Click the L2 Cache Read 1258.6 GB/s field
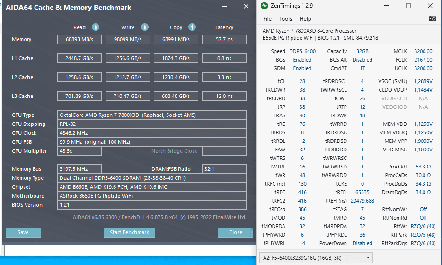This screenshot has height=265, width=442. point(80,77)
